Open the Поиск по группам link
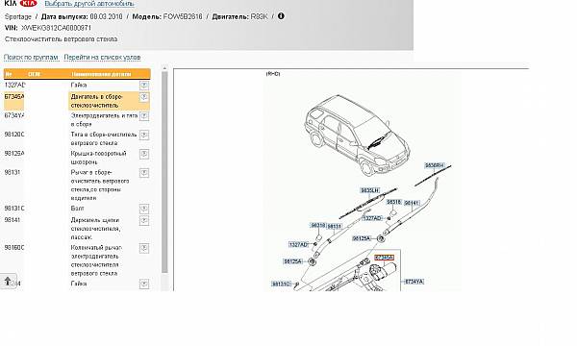Image resolution: width=577 pixels, height=346 pixels. click(x=31, y=58)
